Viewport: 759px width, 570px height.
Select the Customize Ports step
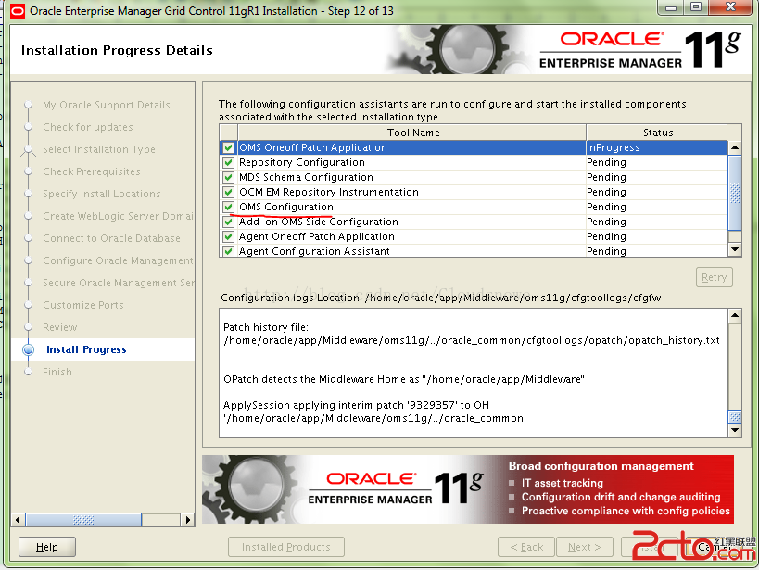point(83,306)
